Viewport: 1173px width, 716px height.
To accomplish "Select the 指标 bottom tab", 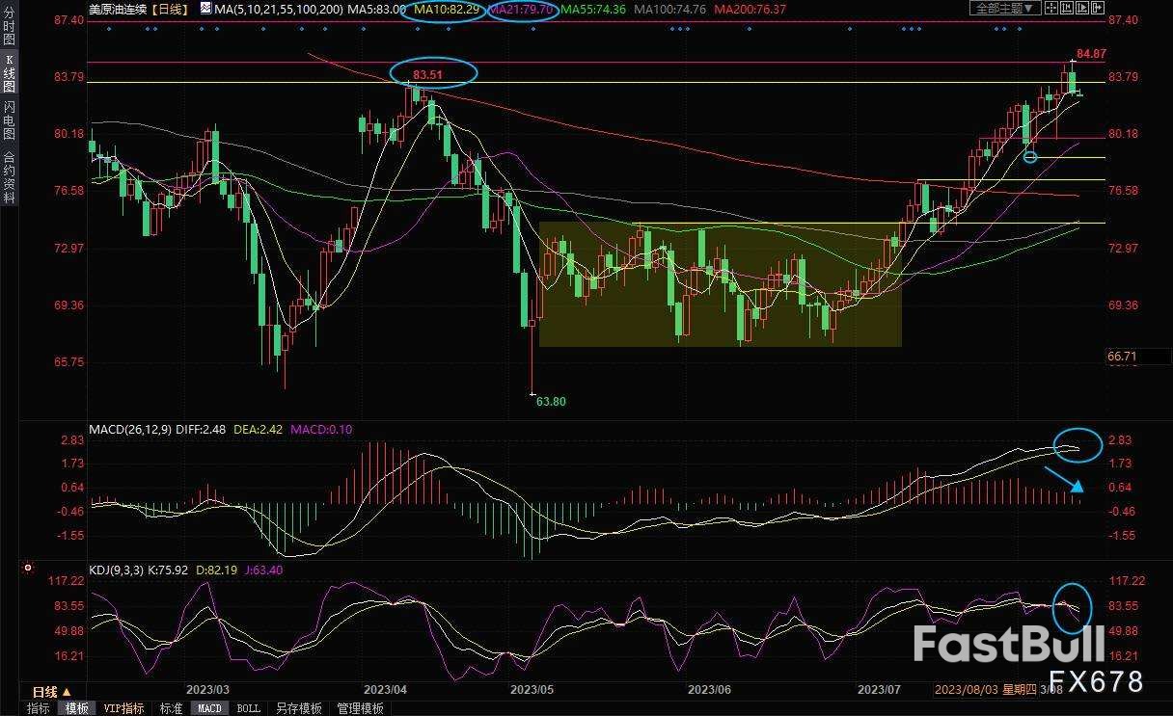I will 39,708.
